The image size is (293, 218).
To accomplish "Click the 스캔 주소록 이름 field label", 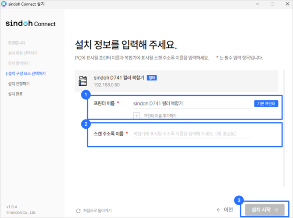I will [x=108, y=134].
